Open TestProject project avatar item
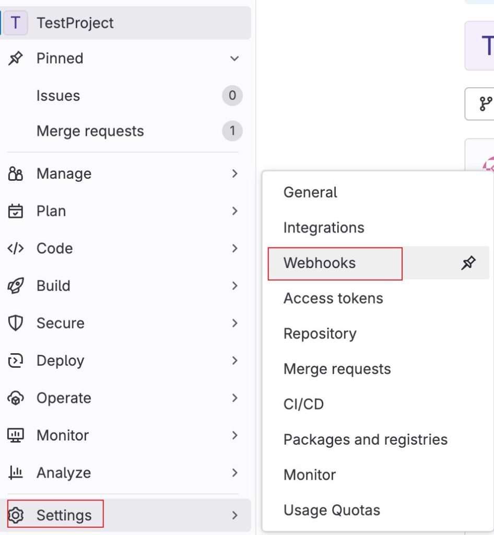The image size is (494, 535). (125, 23)
